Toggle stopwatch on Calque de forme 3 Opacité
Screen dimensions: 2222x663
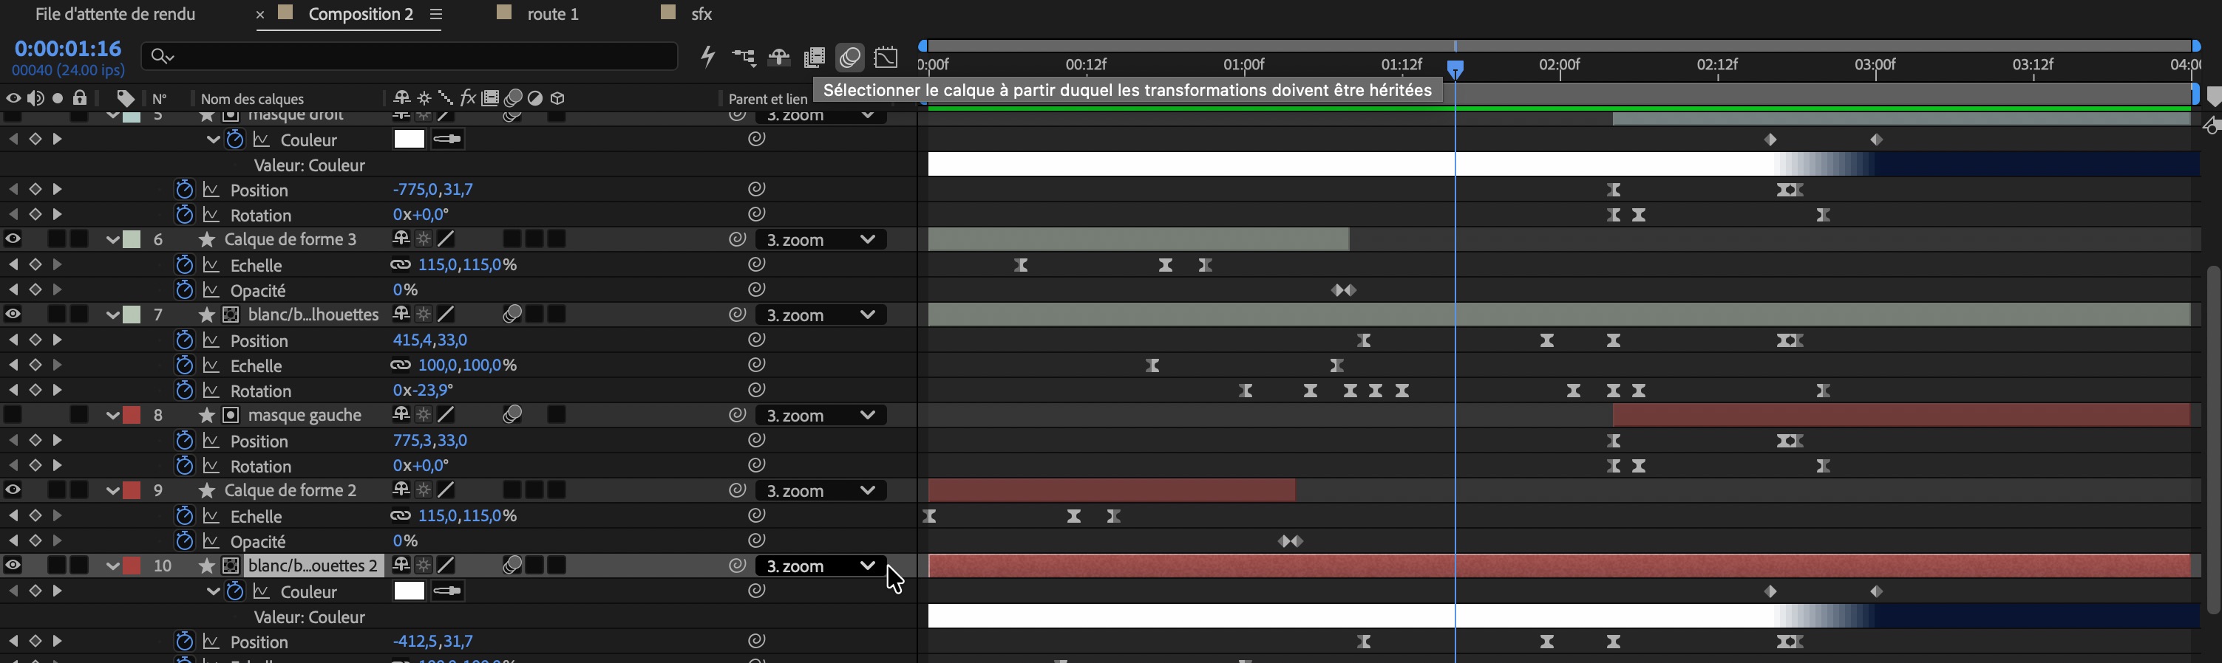click(184, 290)
